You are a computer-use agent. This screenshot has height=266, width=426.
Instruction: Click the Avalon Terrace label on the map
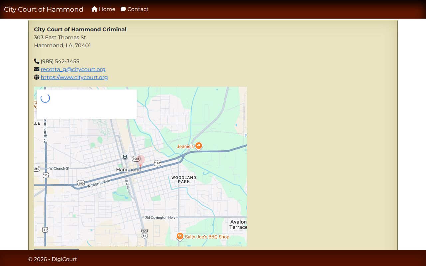238,224
